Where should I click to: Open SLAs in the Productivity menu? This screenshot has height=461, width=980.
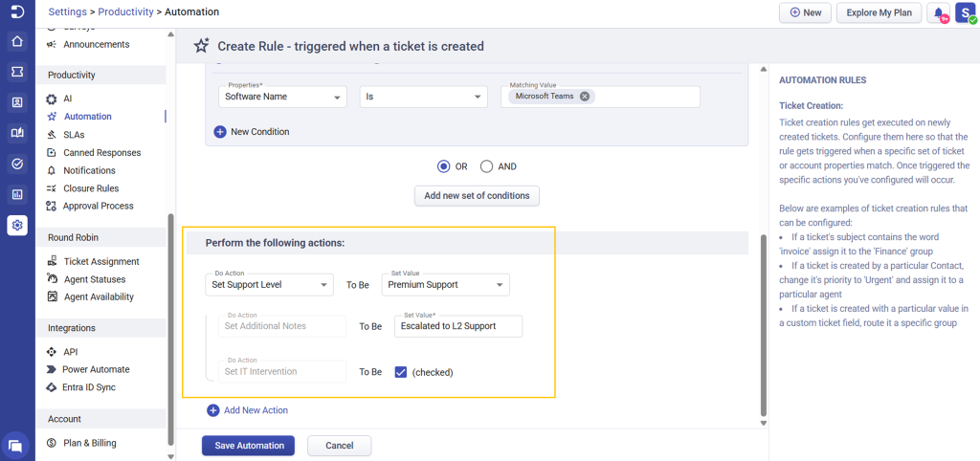coord(74,134)
